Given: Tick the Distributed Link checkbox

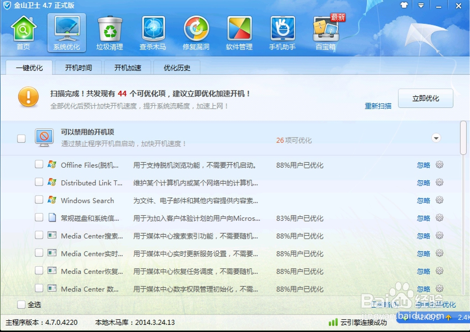Looking at the screenshot, I should click(39, 183).
